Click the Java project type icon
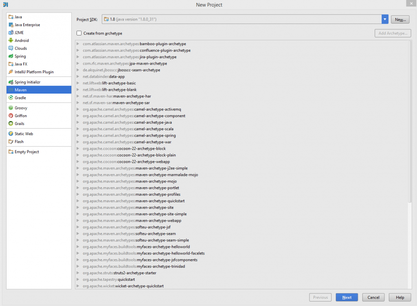The image size is (417, 306). coord(11,17)
